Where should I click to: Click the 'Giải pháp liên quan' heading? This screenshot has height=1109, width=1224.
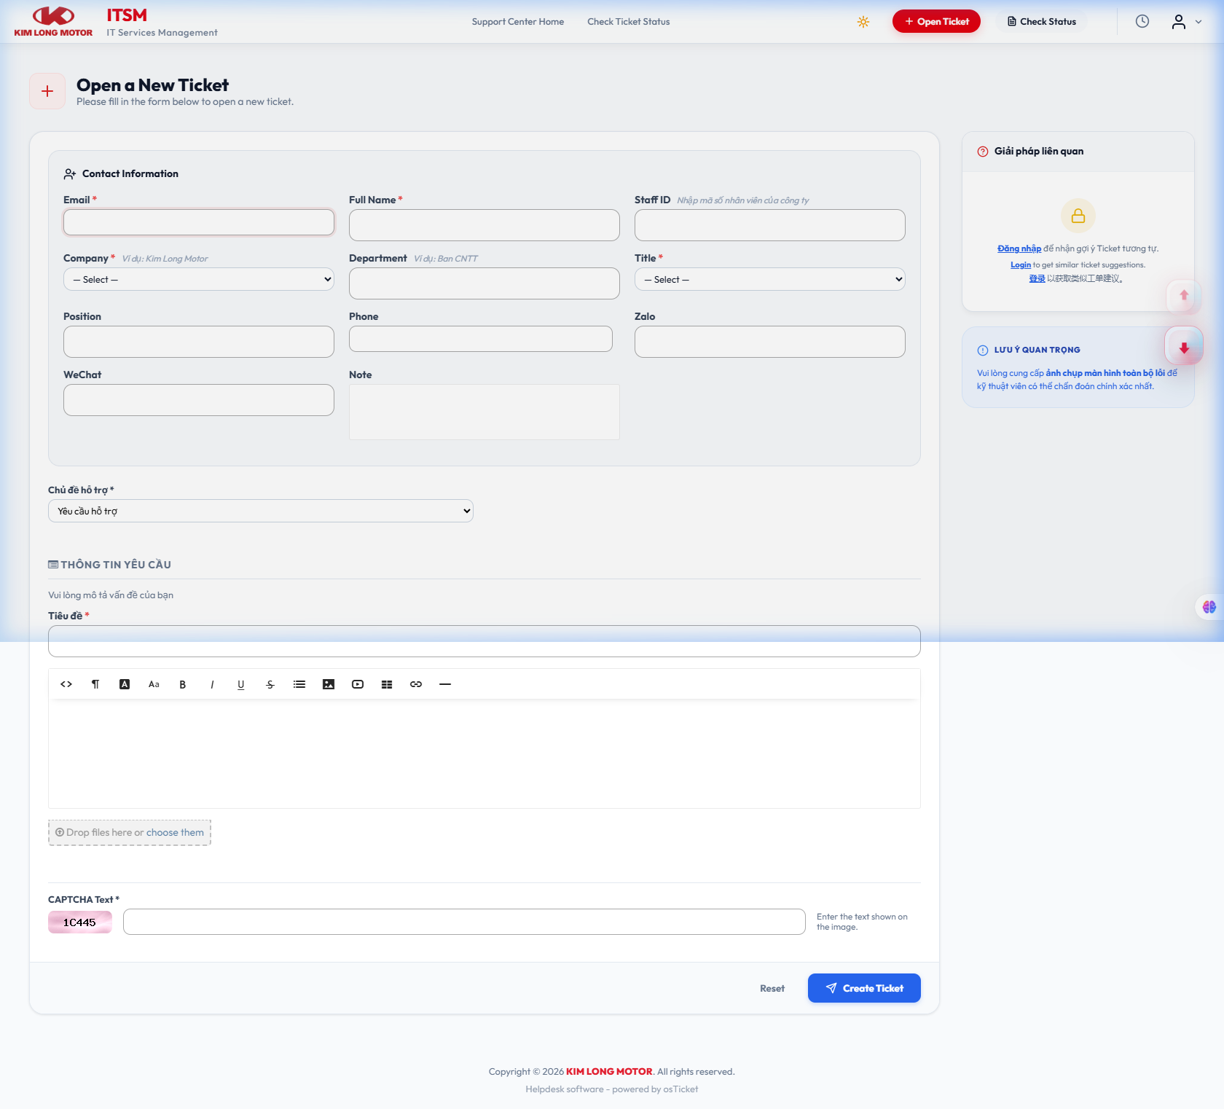tap(1039, 152)
